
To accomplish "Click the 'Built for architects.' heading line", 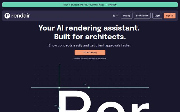I will coord(90,37).
